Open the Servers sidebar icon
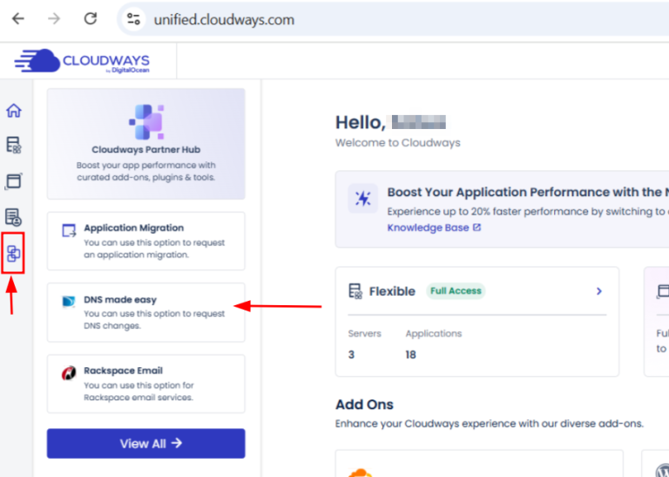 click(x=14, y=145)
